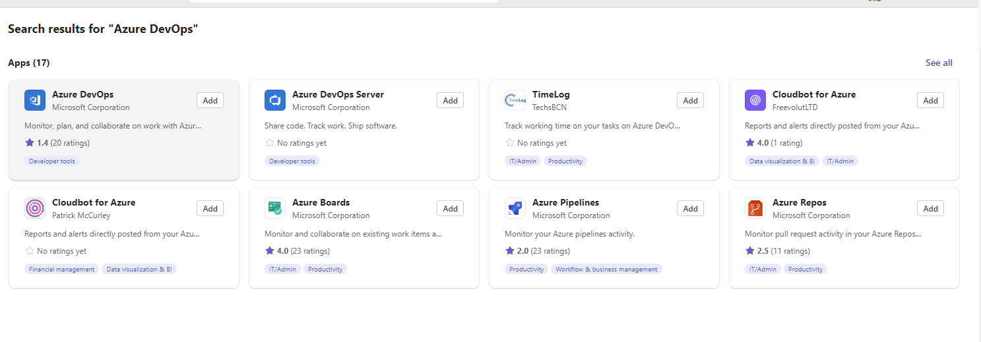Click the '1.4 (20 ratings)' rating text
Screen dimensions: 981x342
click(63, 142)
